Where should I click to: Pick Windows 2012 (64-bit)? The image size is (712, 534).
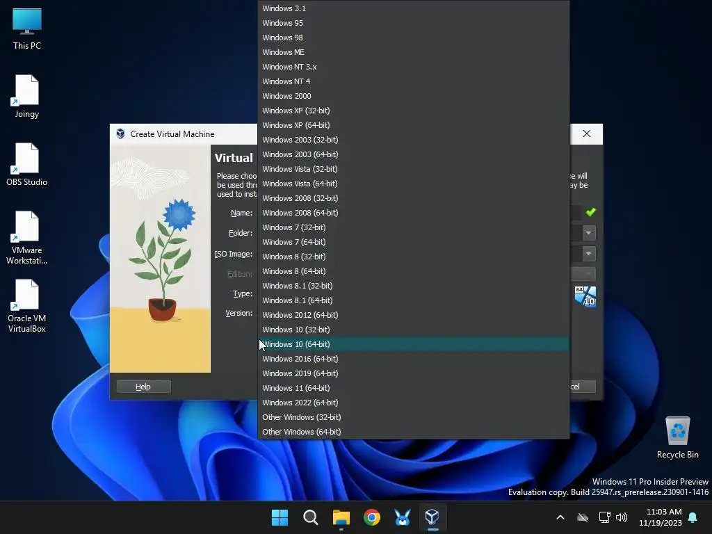414,315
